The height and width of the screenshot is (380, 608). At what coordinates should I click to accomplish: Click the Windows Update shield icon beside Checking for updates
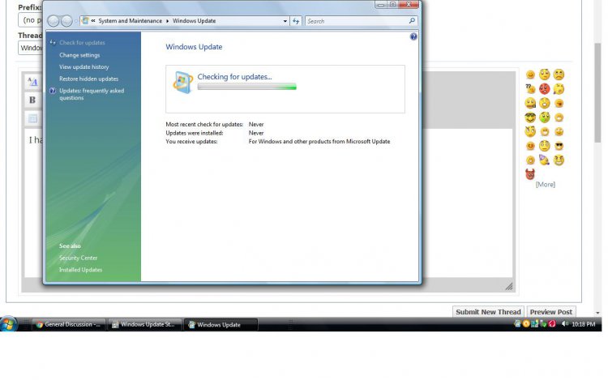(182, 82)
